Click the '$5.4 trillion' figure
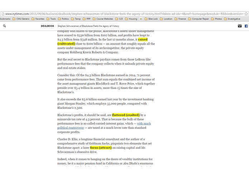 (82, 88)
